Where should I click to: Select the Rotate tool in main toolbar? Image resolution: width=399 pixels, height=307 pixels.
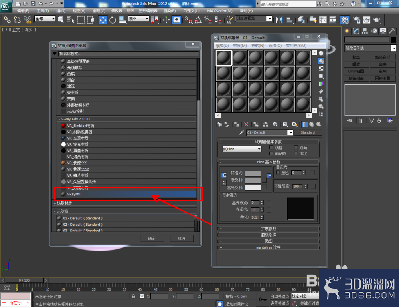click(113, 20)
